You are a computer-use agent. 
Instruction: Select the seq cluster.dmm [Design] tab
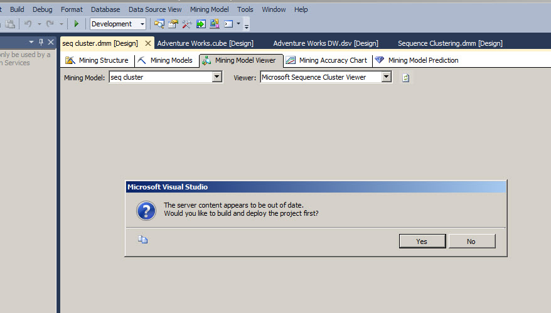(x=100, y=43)
